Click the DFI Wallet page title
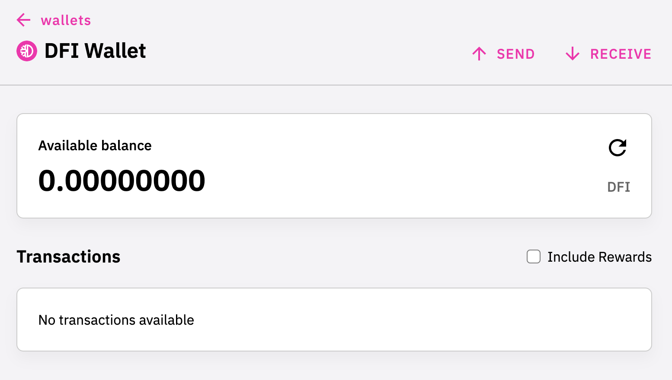 point(95,51)
